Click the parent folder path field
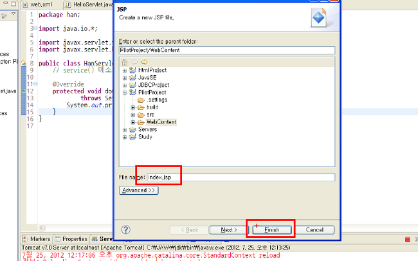 [227, 50]
